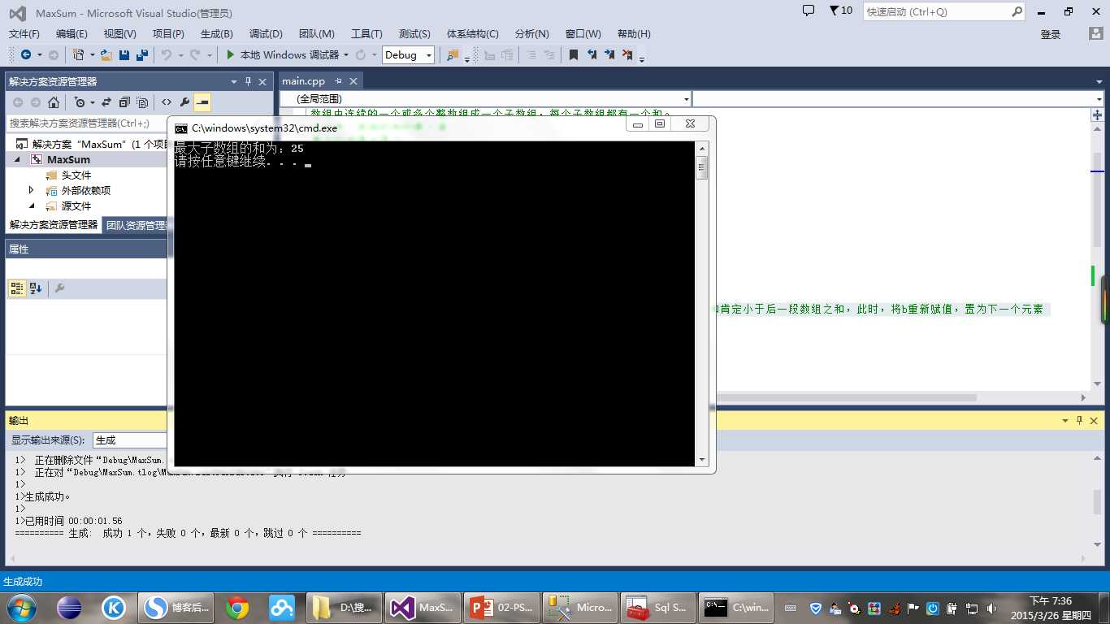Open the Solution Explorer window options dropdown

coord(234,82)
